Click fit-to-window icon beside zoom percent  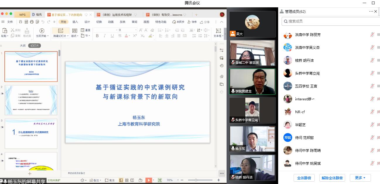(x=160, y=180)
